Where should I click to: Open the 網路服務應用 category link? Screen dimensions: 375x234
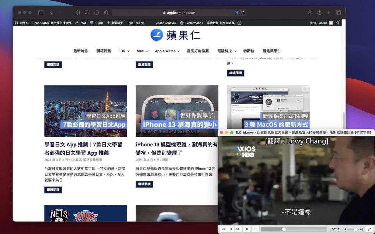[x=93, y=160]
